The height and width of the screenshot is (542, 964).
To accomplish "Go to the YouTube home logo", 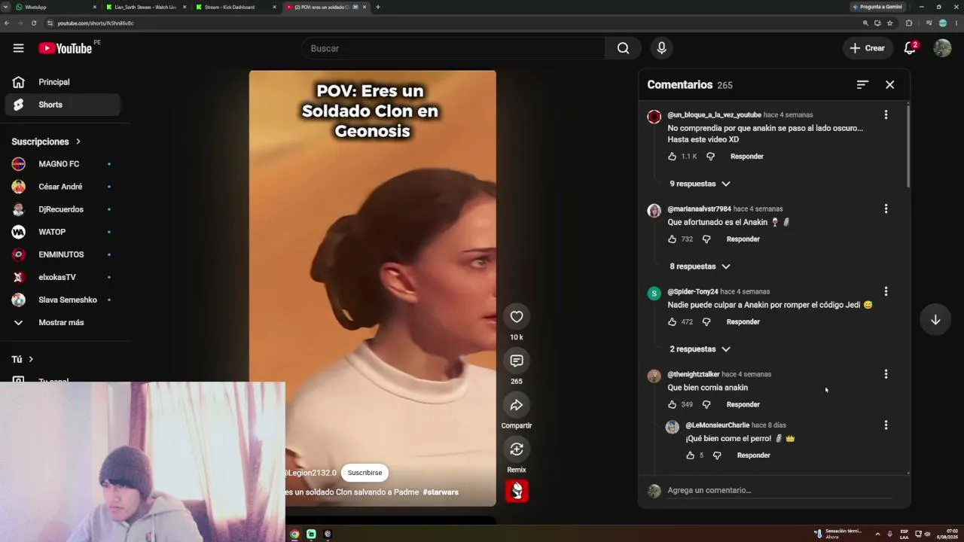I will coord(65,48).
